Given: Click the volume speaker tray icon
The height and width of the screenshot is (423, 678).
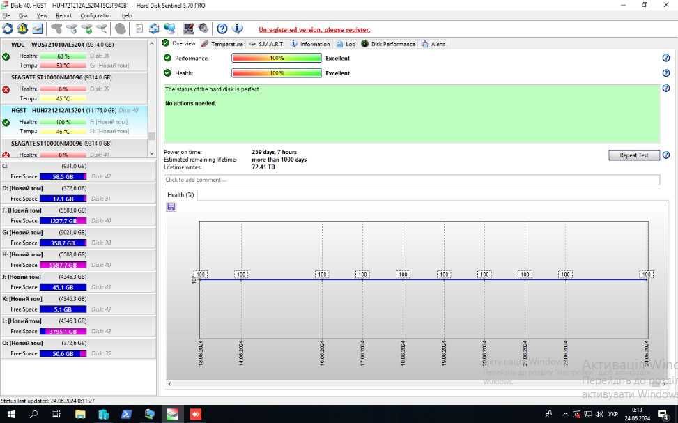Looking at the screenshot, I should pos(599,415).
